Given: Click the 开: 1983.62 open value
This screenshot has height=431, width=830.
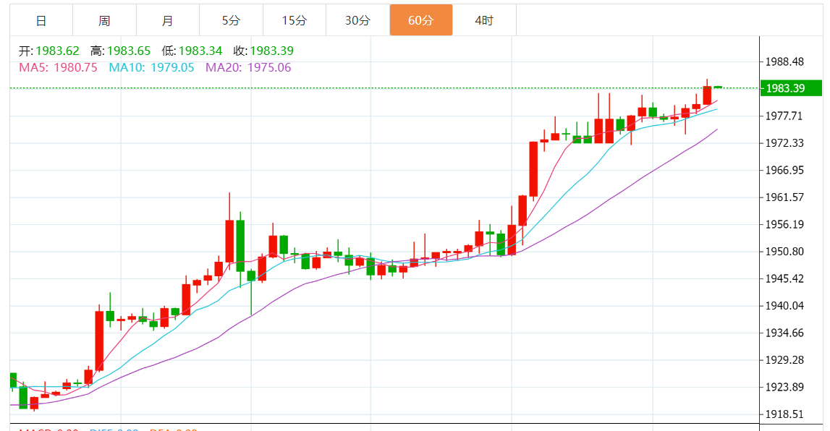Looking at the screenshot, I should [x=48, y=51].
